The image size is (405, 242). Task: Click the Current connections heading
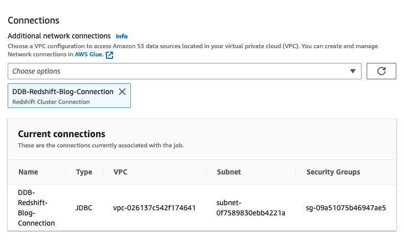pyautogui.click(x=61, y=134)
